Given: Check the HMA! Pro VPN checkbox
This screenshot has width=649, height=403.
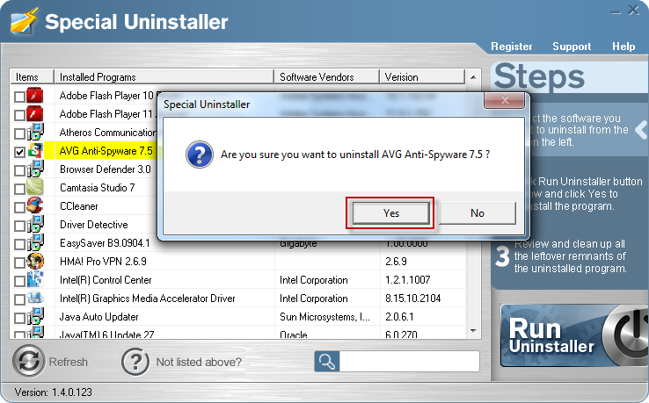Looking at the screenshot, I should [19, 263].
